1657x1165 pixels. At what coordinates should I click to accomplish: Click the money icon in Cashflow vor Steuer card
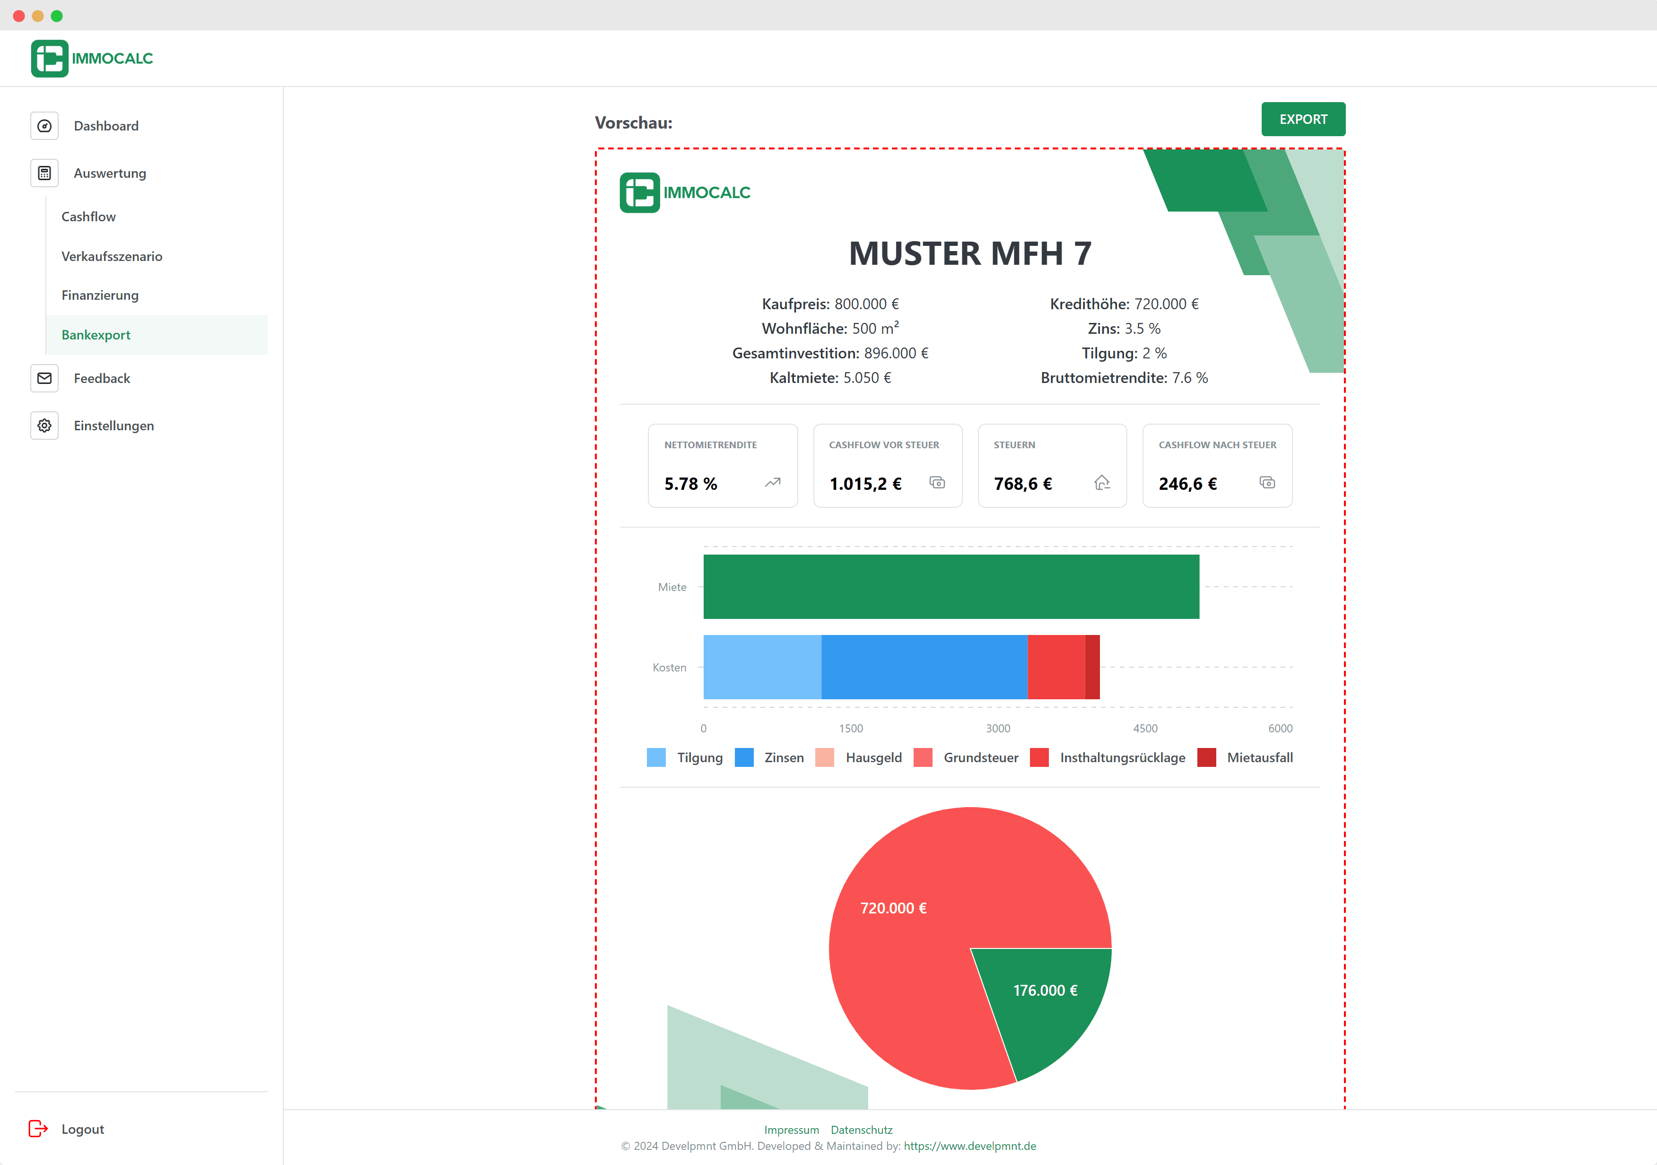click(937, 483)
